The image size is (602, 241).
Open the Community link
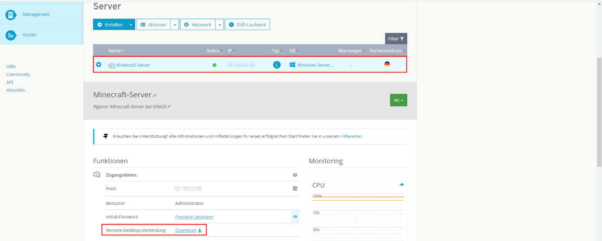point(18,74)
